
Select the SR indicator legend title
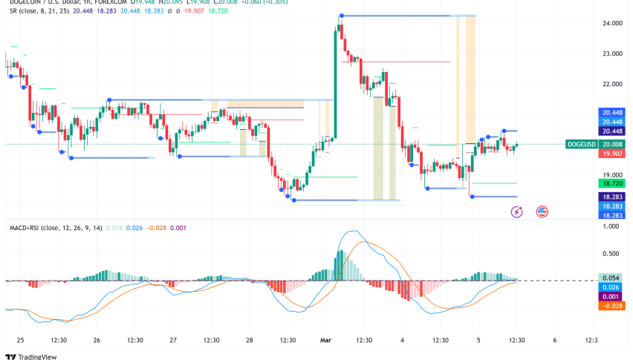pos(39,11)
